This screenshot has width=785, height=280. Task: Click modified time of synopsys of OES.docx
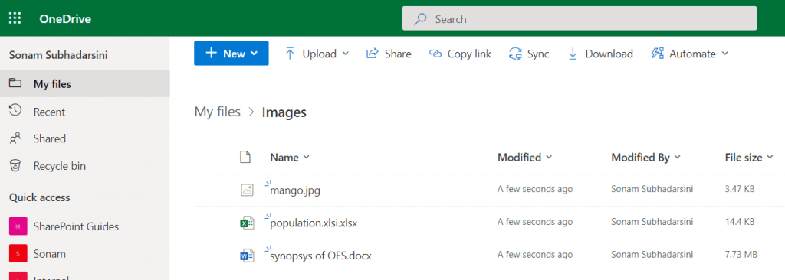(x=534, y=254)
